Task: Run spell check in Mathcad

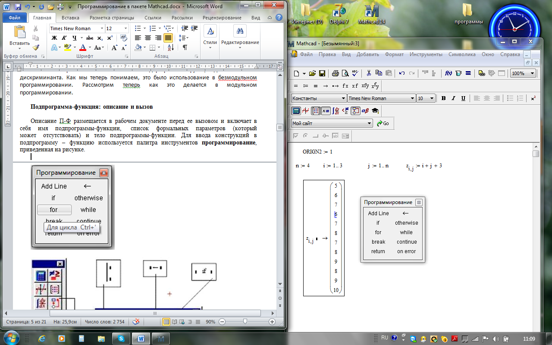Action: tap(355, 73)
